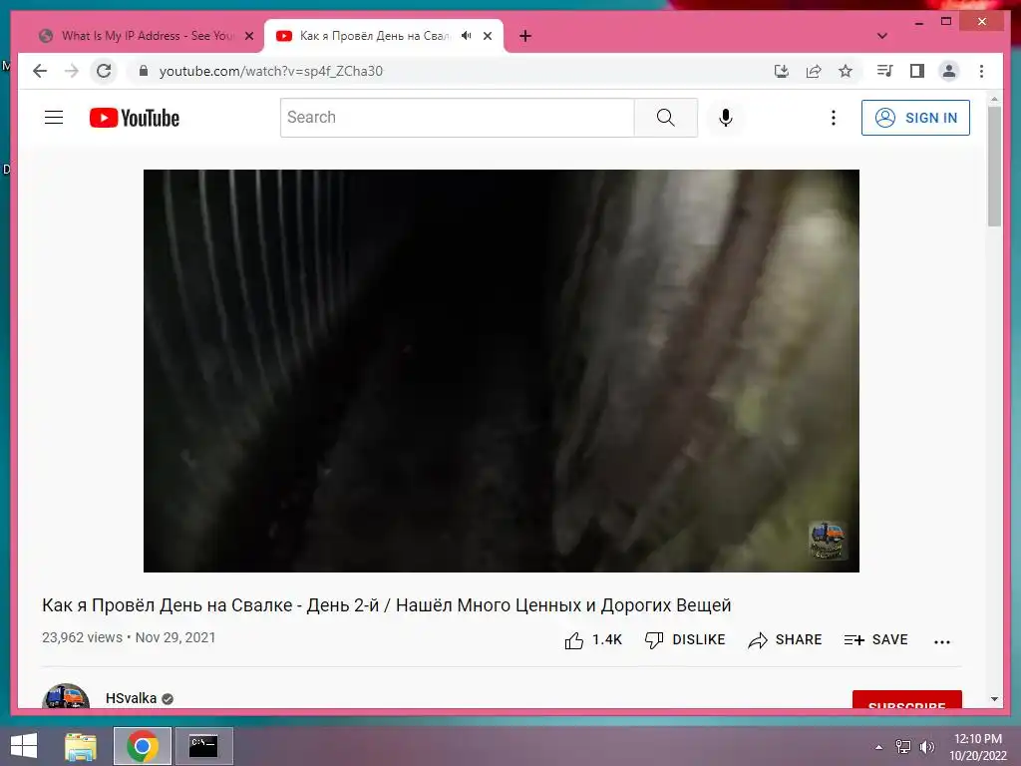Open the media controls icon in Chrome toolbar

pos(884,71)
